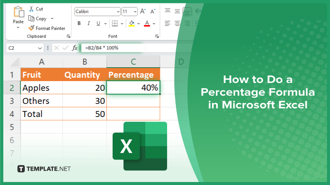Apply cell borders icon

tap(115, 24)
